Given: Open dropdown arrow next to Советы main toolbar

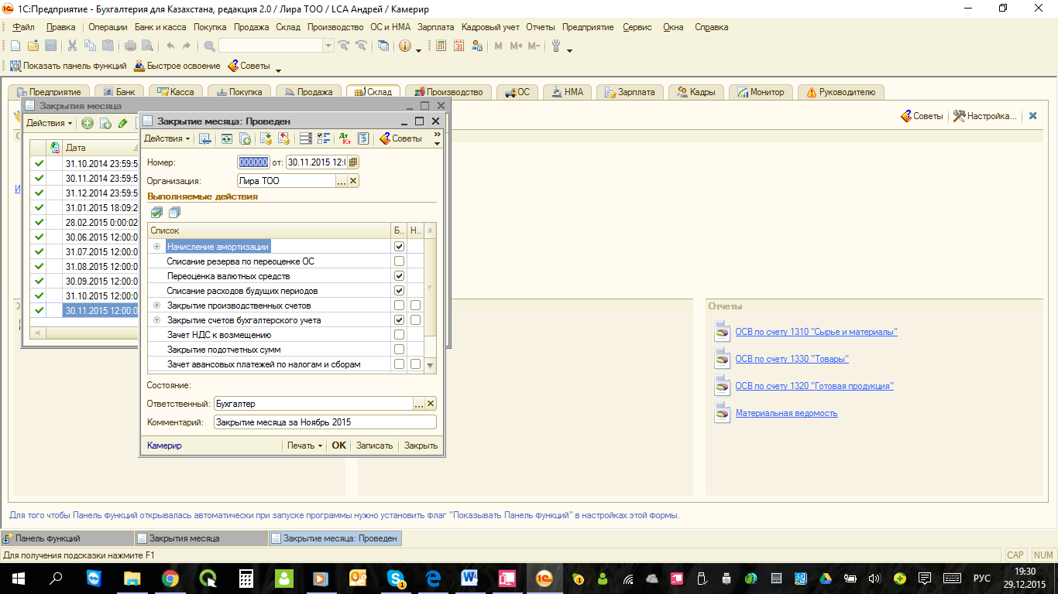Looking at the screenshot, I should pyautogui.click(x=278, y=70).
